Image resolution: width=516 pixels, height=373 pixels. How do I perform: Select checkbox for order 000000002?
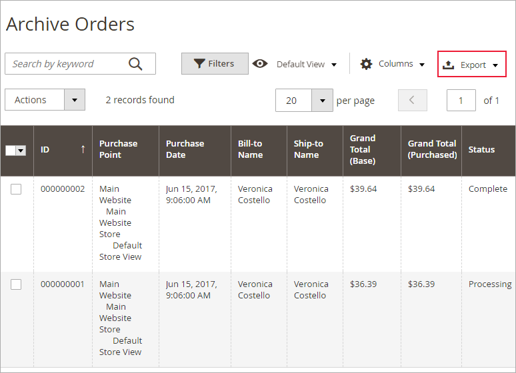click(16, 189)
